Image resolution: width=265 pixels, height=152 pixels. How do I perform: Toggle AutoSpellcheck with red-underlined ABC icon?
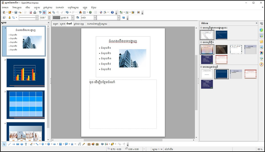44,13
